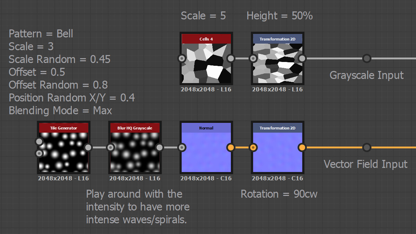This screenshot has width=416, height=234.
Task: Click the Vector Field Input connector dot
Action: pyautogui.click(x=367, y=147)
